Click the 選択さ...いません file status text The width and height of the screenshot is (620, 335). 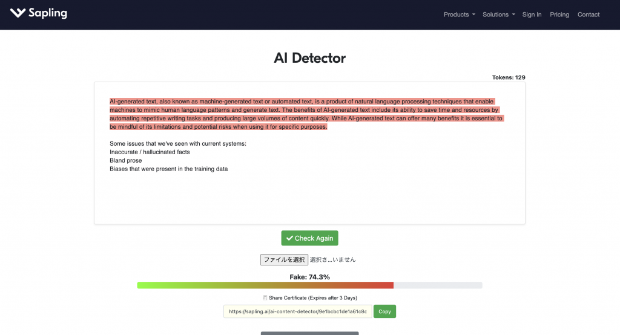pos(332,259)
